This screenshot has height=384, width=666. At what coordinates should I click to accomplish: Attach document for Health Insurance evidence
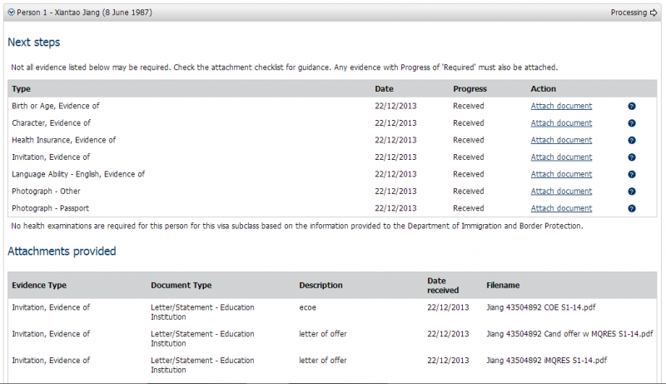[561, 140]
